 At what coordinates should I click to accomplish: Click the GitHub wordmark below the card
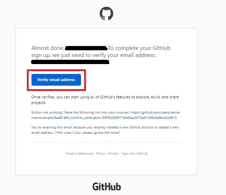click(x=107, y=187)
